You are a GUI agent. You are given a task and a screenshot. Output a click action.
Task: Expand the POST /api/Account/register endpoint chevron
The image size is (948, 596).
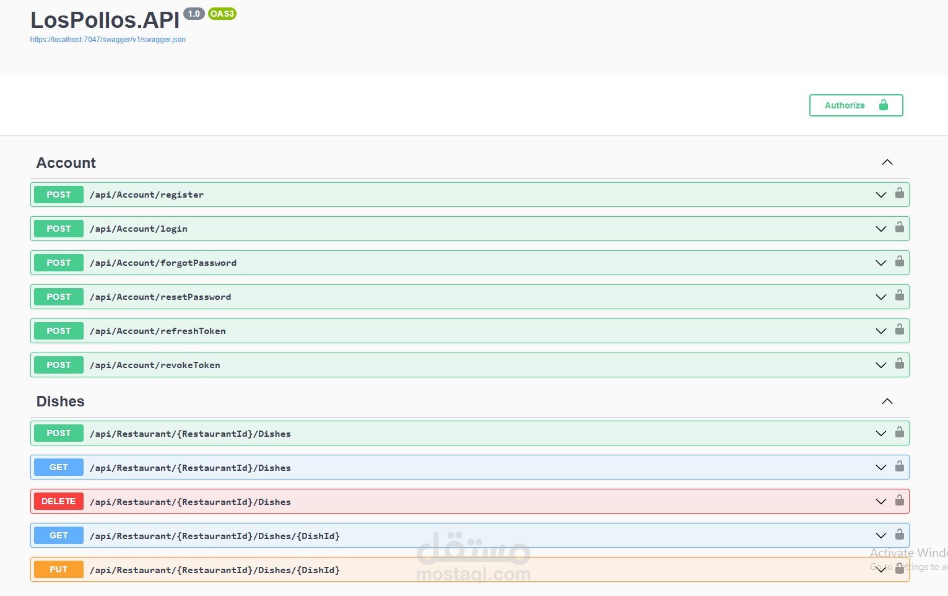(881, 194)
